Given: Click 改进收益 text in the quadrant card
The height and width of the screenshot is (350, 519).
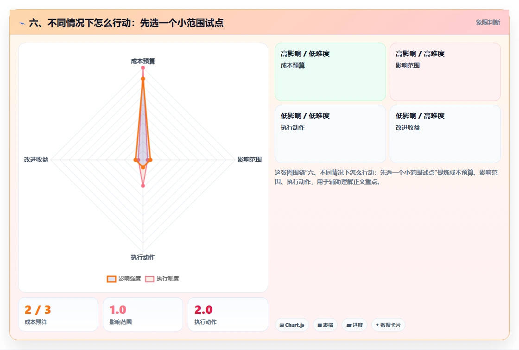Looking at the screenshot, I should pos(408,127).
